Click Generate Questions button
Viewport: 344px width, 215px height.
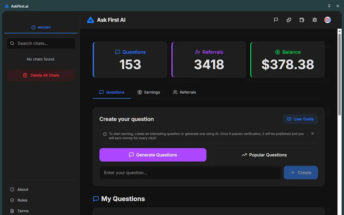[153, 155]
